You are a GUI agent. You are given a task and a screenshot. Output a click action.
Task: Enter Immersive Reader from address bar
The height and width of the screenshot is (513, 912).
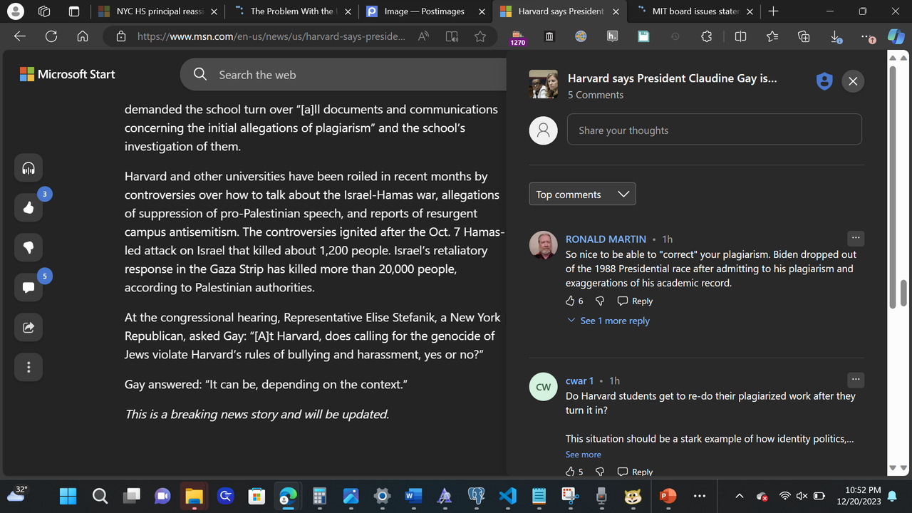[x=452, y=37]
